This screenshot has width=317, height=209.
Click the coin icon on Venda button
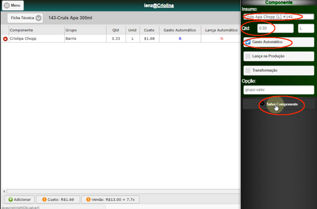(x=88, y=199)
